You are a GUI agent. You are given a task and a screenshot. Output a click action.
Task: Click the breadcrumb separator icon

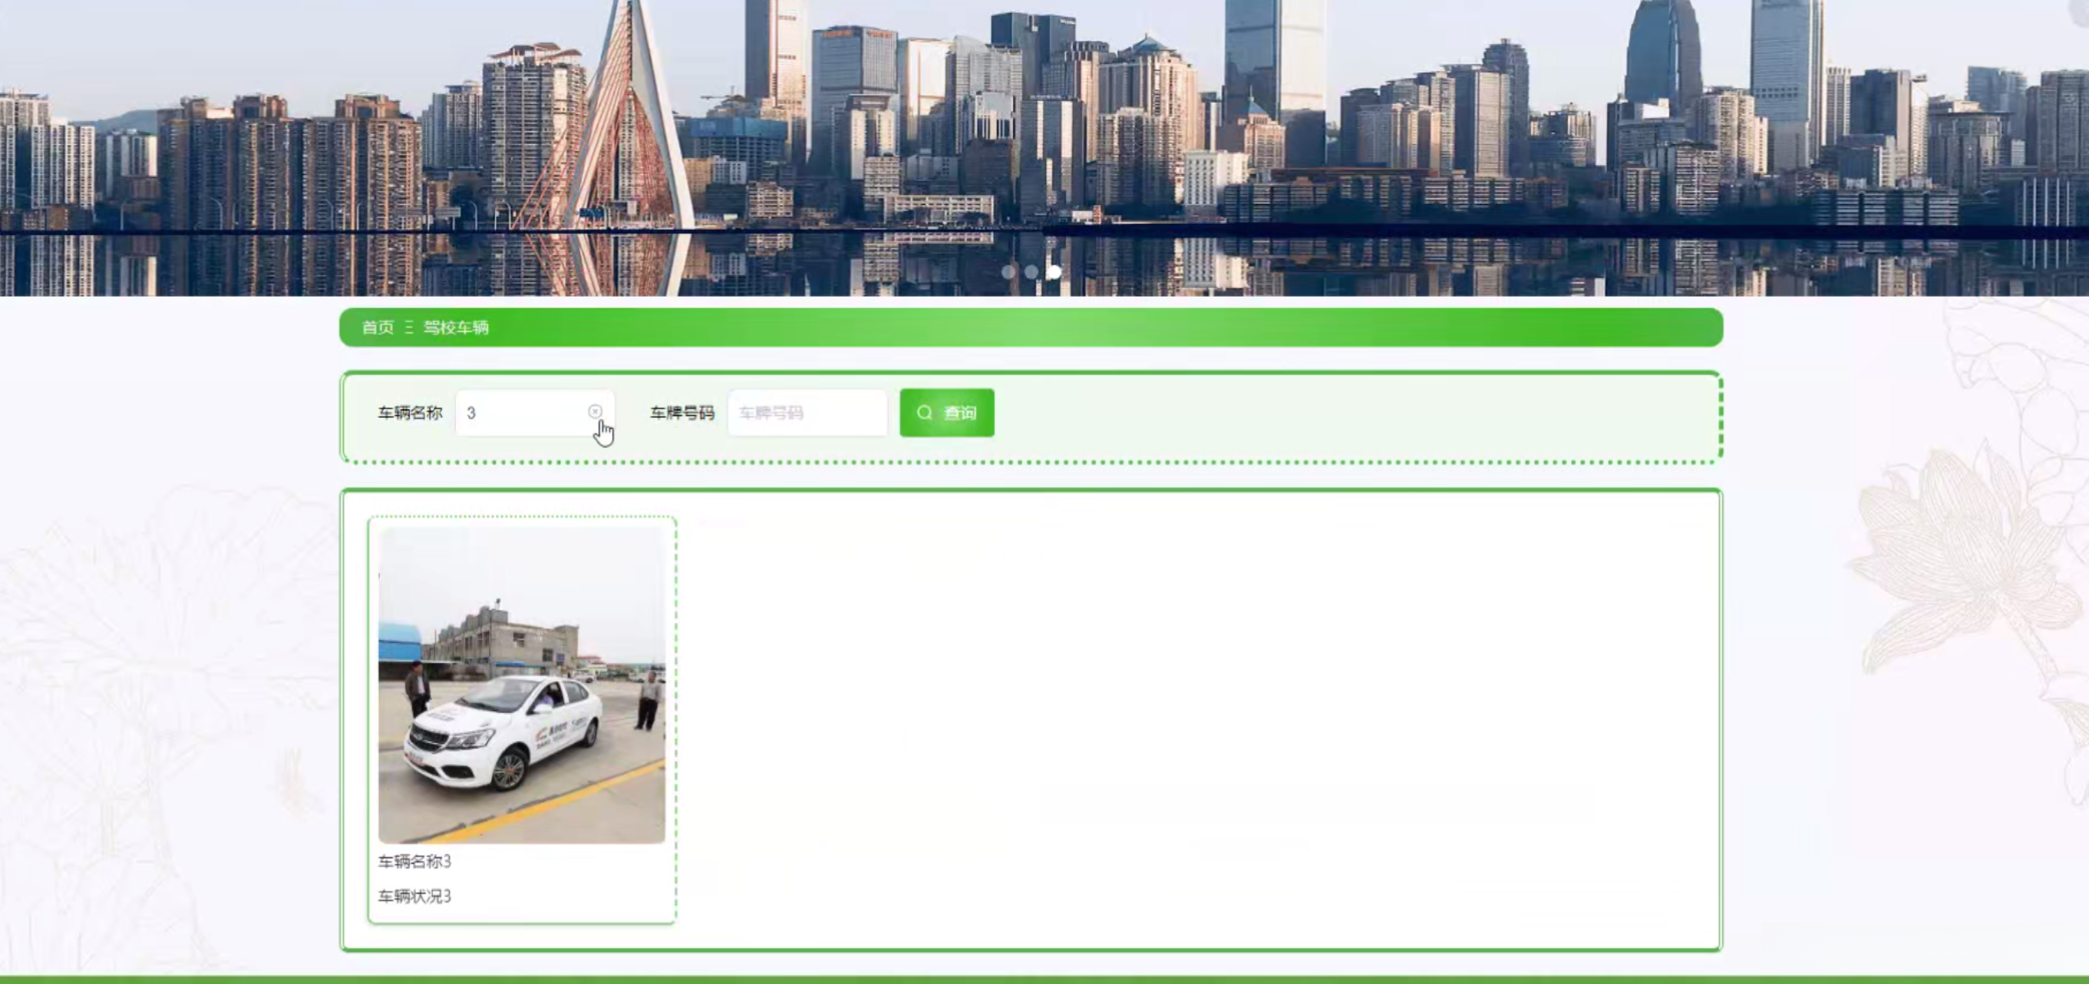409,327
